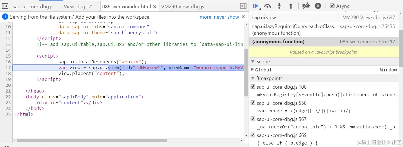The image size is (403, 147).
Task: Step out of current function
Action: pyautogui.click(x=291, y=6)
